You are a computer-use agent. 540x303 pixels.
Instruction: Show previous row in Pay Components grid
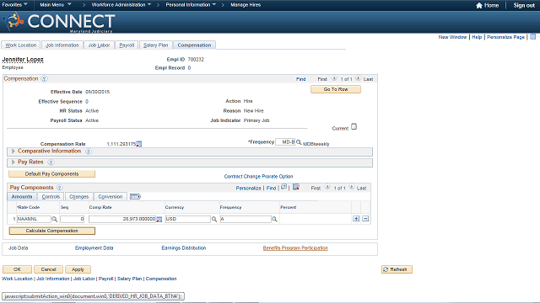pyautogui.click(x=327, y=188)
